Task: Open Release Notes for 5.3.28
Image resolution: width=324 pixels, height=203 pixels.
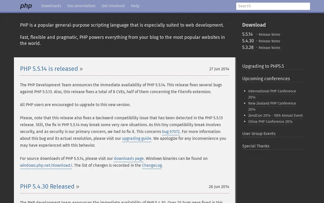Action: [x=269, y=48]
